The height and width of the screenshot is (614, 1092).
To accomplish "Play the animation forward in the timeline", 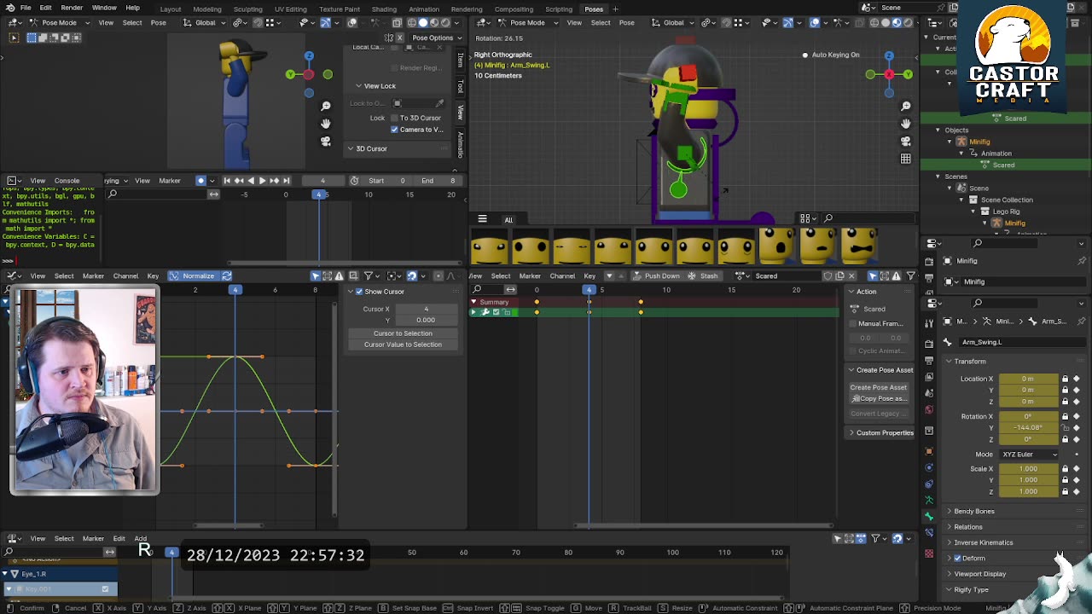I will pyautogui.click(x=262, y=181).
